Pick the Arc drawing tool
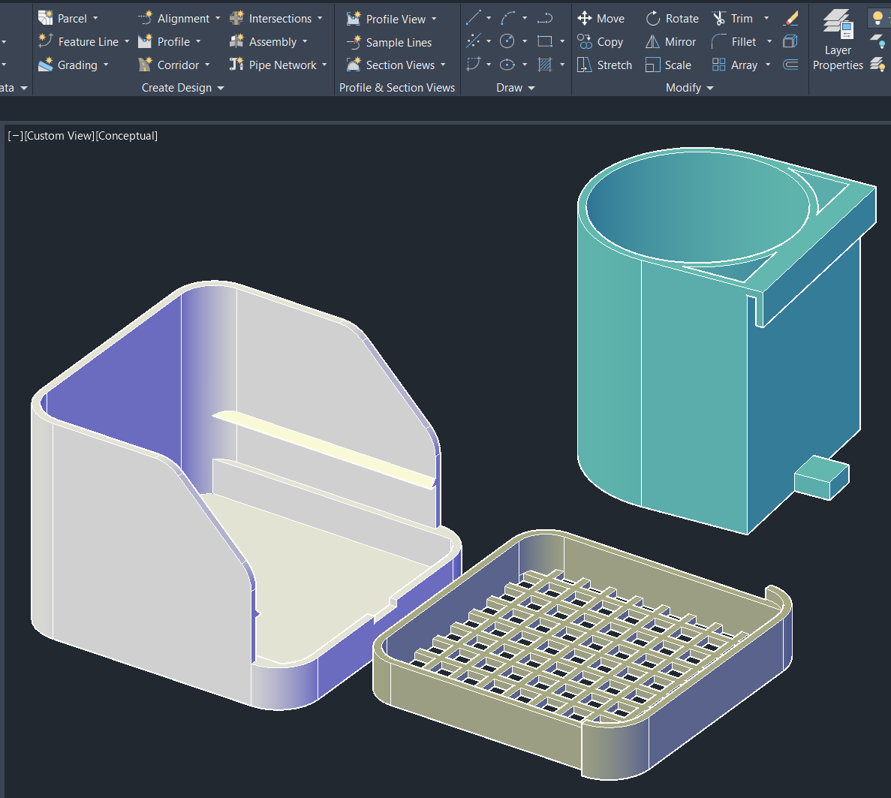891x798 pixels. pos(508,18)
